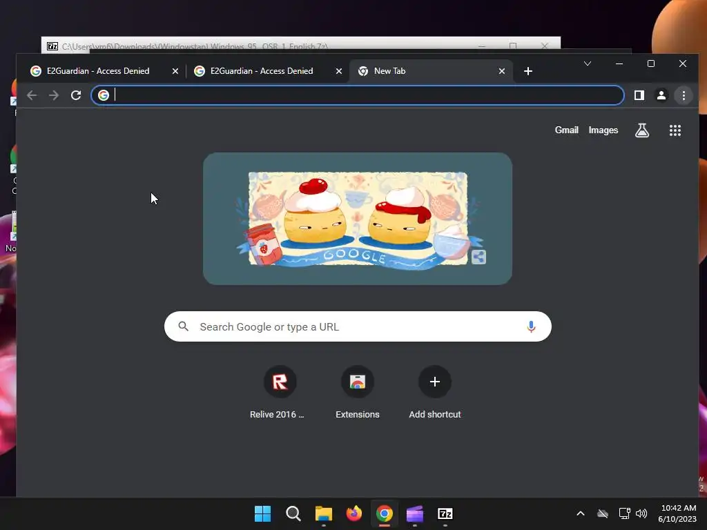Click the Chrome forward arrow
The height and width of the screenshot is (530, 707).
pyautogui.click(x=54, y=95)
